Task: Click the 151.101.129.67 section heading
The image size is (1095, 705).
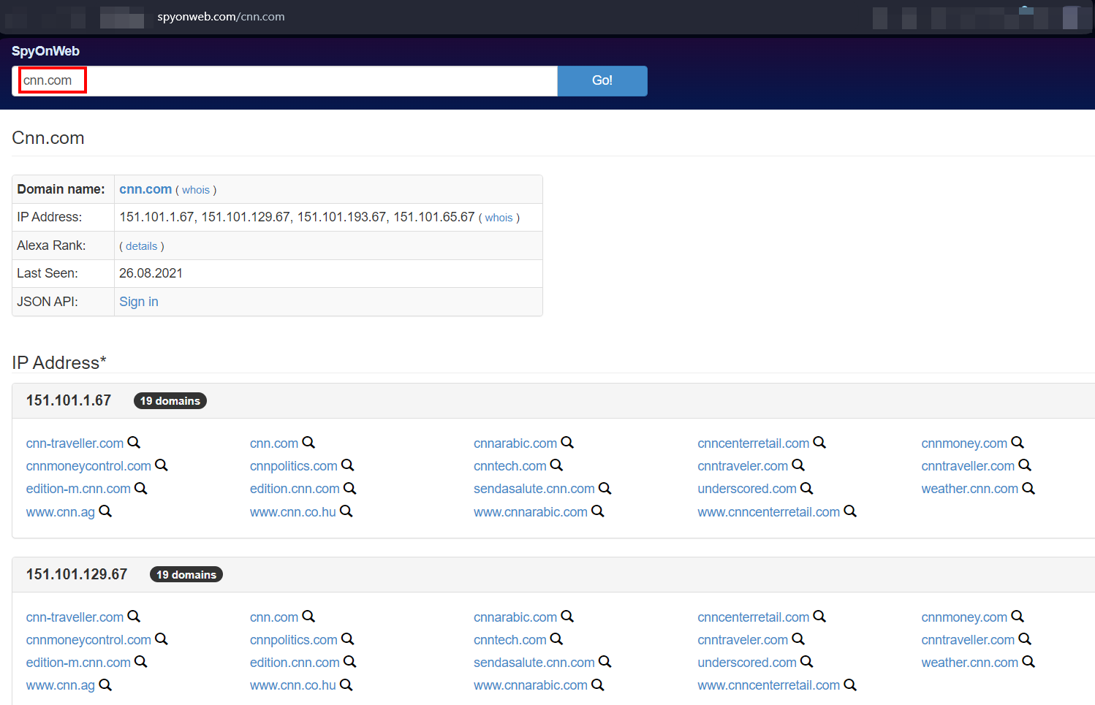Action: pyautogui.click(x=77, y=574)
